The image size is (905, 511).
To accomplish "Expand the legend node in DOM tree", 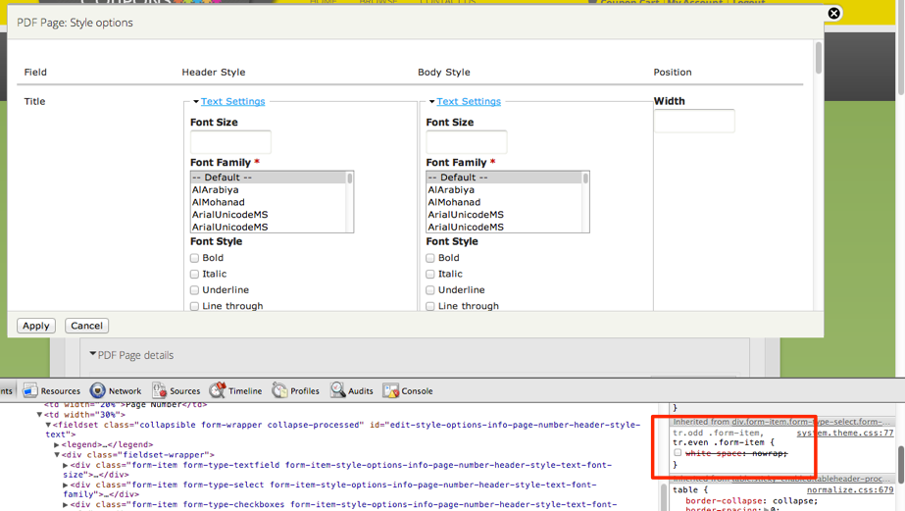I will [x=57, y=444].
